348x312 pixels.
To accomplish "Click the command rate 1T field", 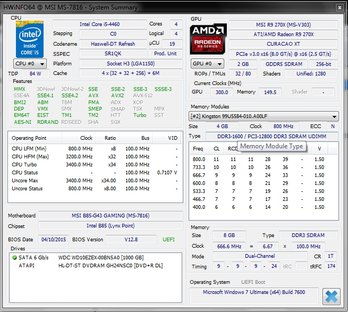I will coord(330,256).
